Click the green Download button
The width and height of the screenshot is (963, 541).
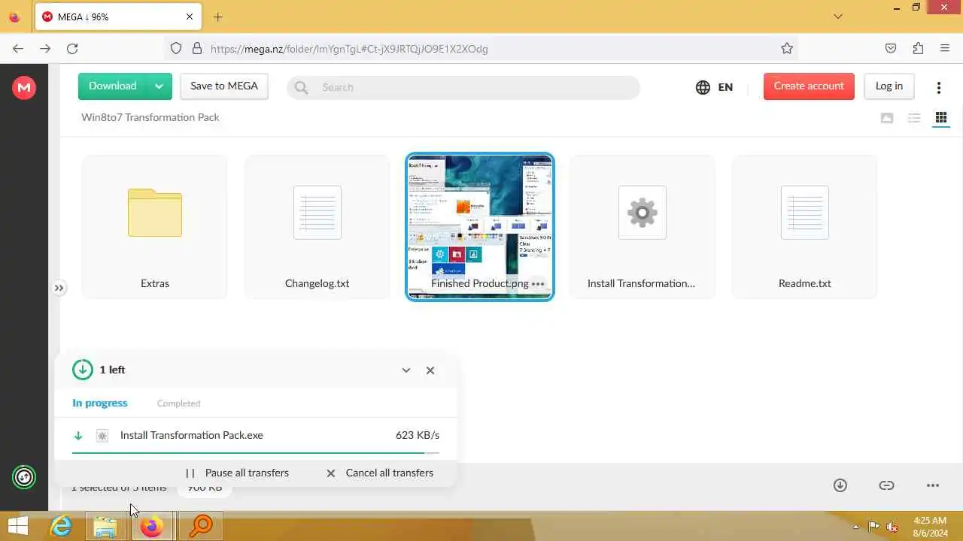click(112, 86)
